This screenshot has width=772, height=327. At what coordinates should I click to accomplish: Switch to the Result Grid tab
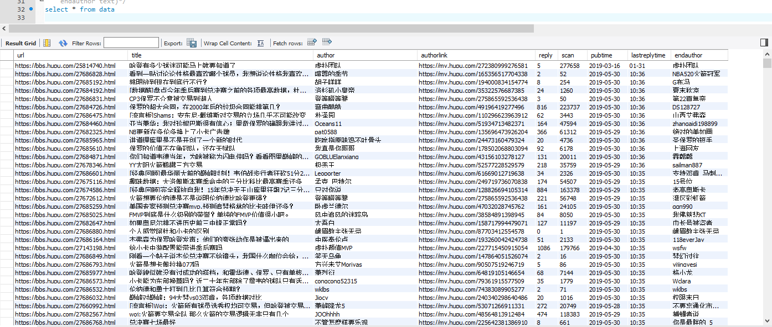pyautogui.click(x=20, y=43)
